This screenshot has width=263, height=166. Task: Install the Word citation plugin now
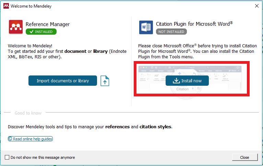pos(187,81)
